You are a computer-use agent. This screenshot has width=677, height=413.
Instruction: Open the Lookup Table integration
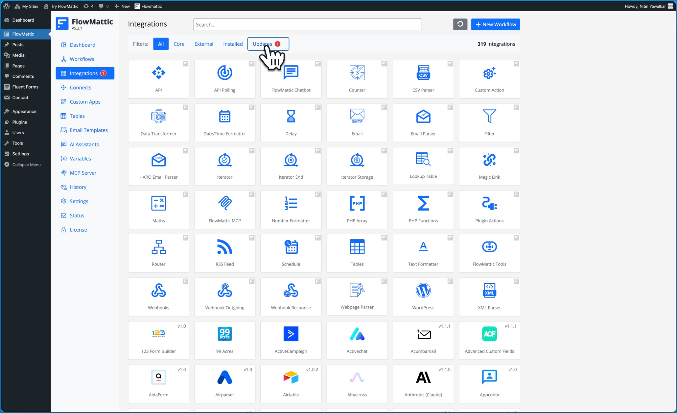[x=423, y=166]
